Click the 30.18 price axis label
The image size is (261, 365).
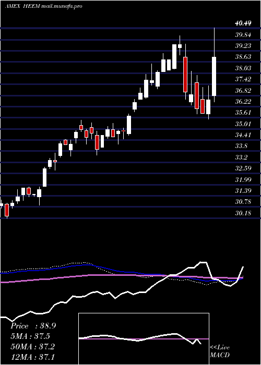(x=243, y=213)
